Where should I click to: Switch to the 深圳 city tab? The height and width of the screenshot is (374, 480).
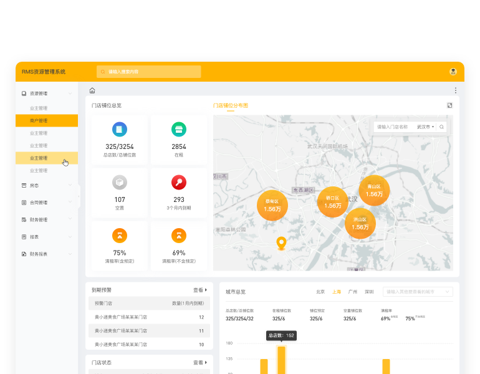369,292
